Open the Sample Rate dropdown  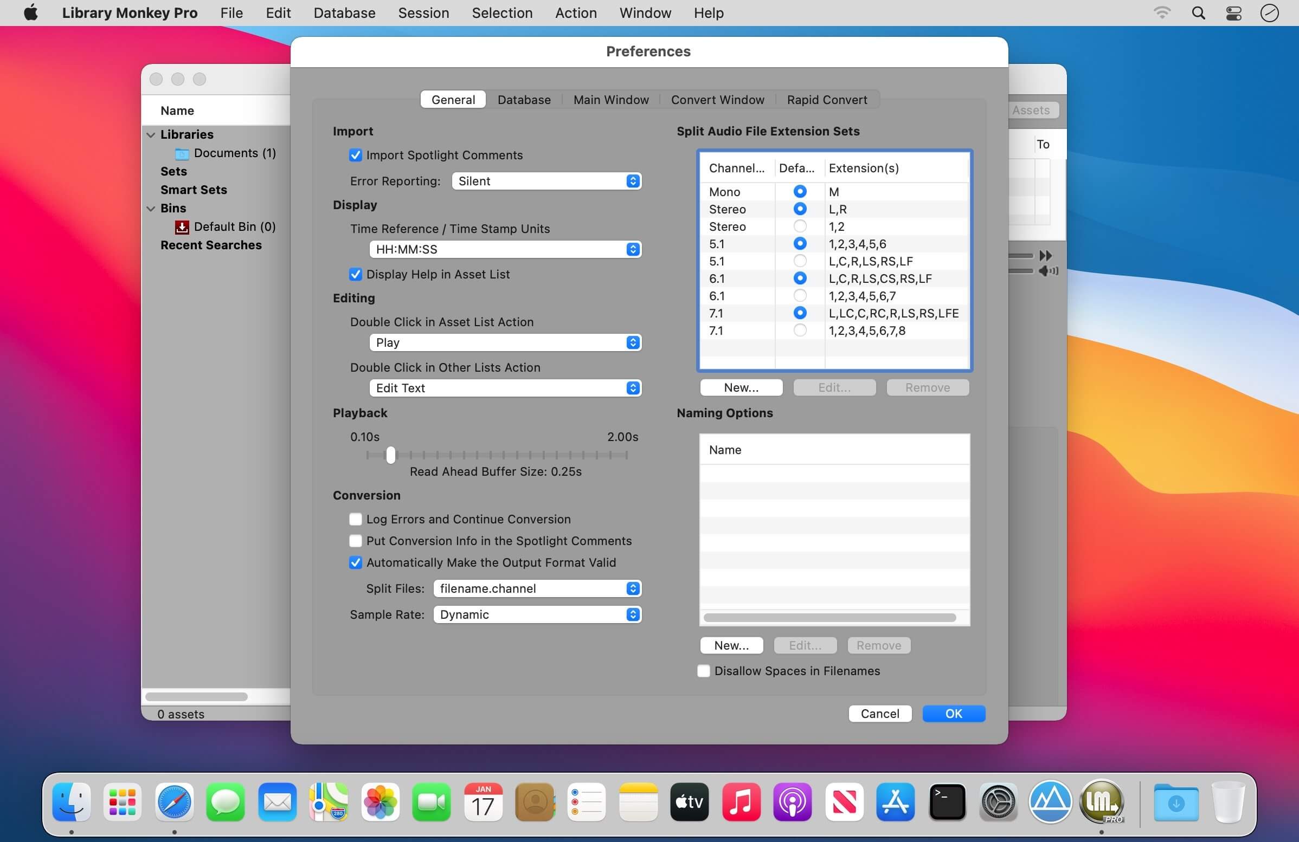[537, 614]
